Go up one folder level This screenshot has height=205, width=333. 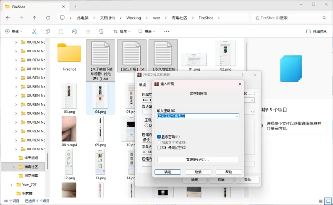[35, 18]
